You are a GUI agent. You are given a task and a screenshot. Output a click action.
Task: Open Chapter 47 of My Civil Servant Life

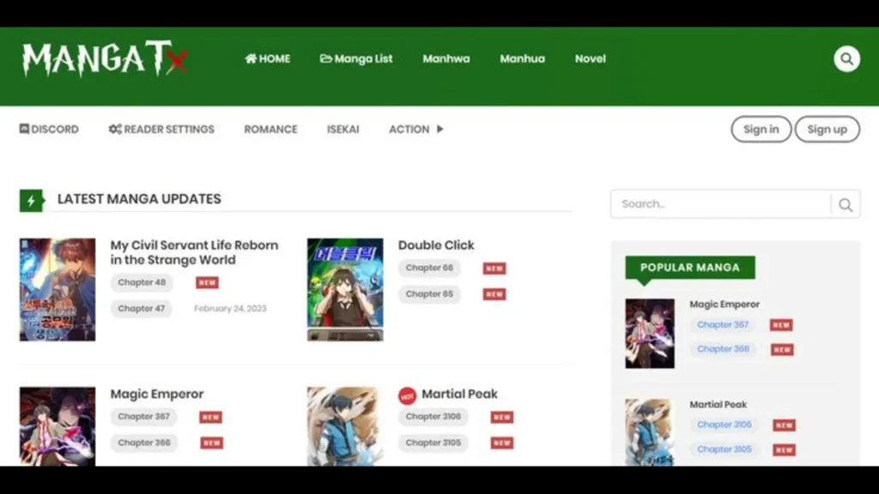142,309
